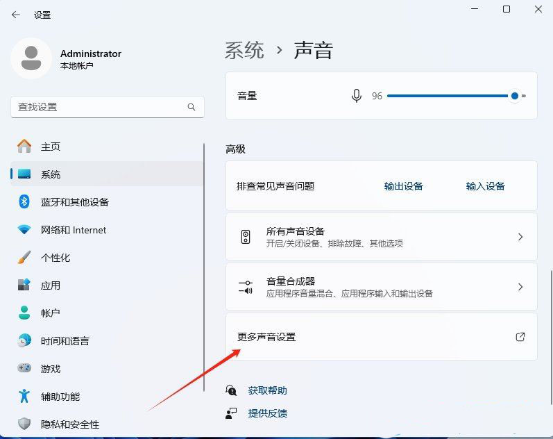
Task: Click the 获取帮助 help icon
Action: click(231, 391)
